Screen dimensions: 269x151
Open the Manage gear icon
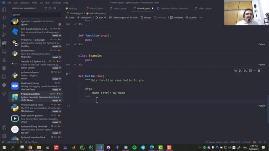click(x=4, y=136)
